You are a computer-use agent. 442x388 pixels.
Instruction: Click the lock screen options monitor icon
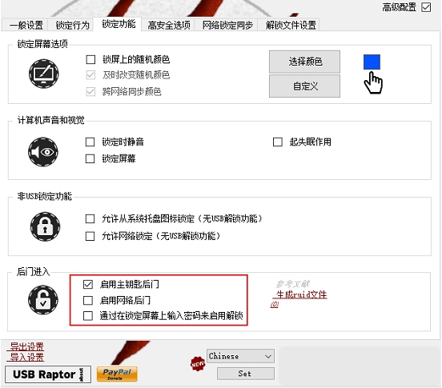point(44,74)
